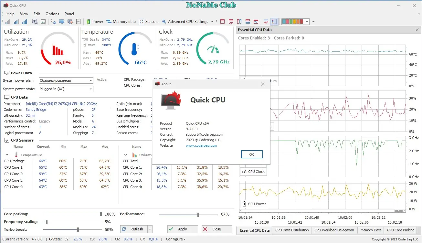Click the picture toolbar icon
The image size is (422, 243).
click(43, 22)
